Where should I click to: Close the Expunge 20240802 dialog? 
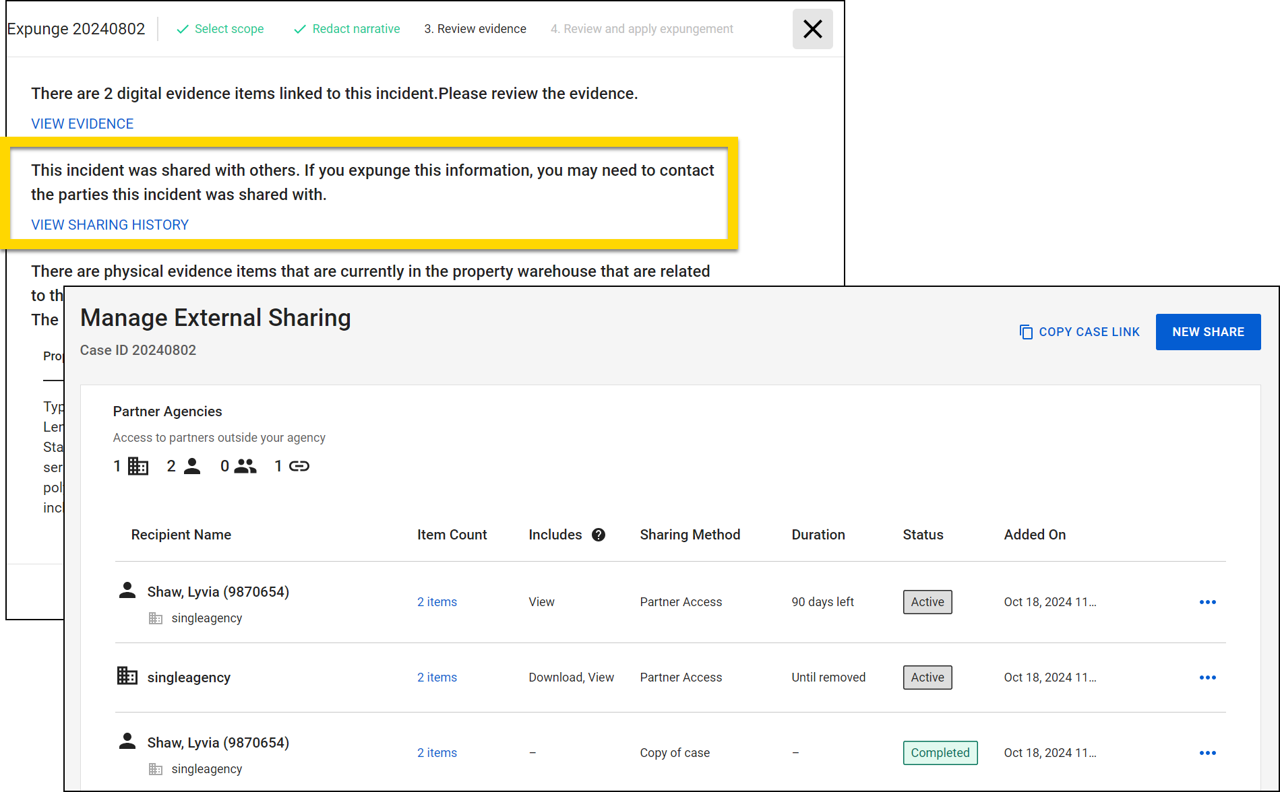[812, 29]
